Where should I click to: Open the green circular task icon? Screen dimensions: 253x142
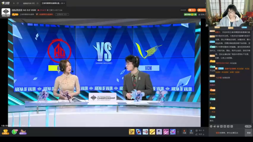point(14,132)
